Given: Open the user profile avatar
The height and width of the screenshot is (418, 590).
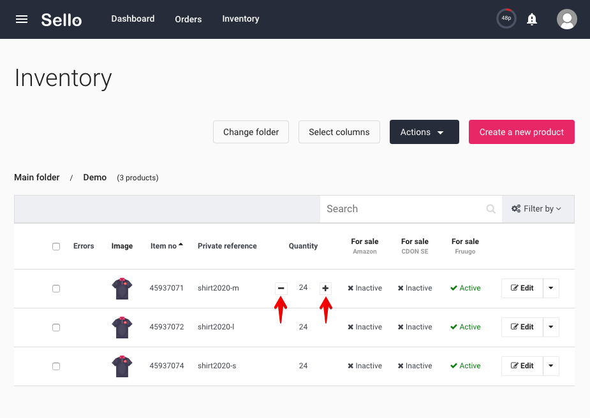Looking at the screenshot, I should pos(566,19).
